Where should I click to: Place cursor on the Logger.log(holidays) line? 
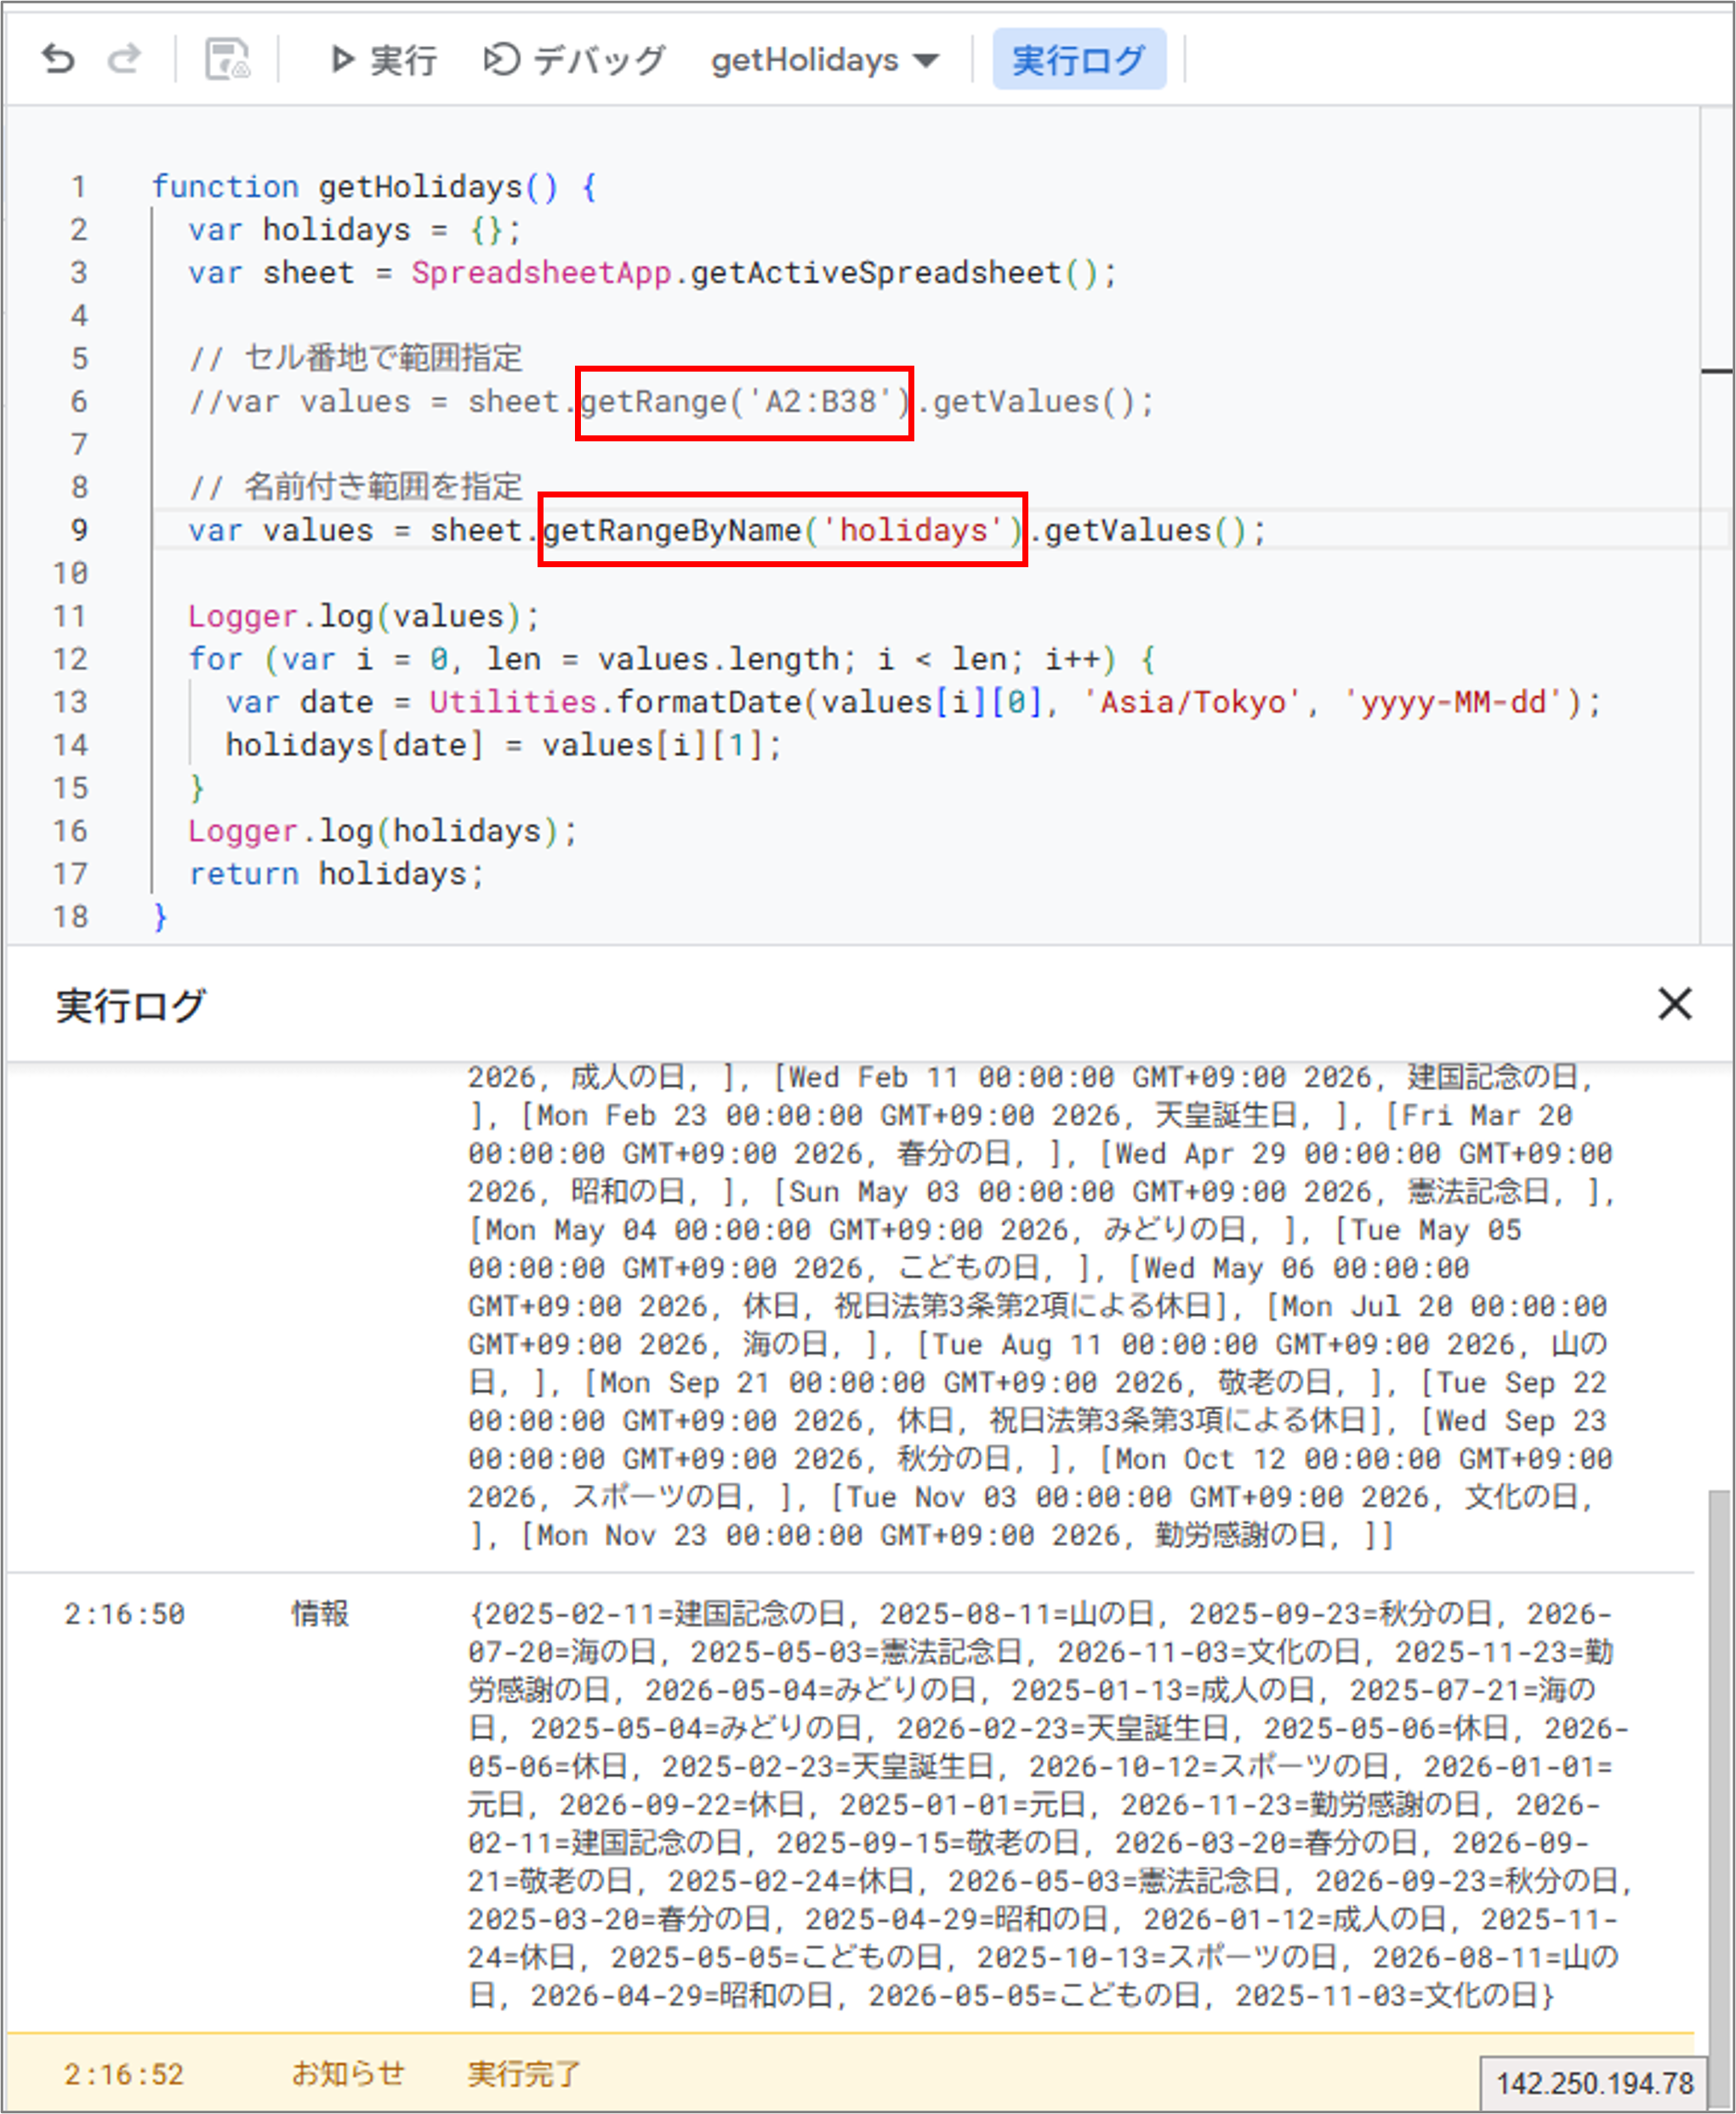pos(382,831)
